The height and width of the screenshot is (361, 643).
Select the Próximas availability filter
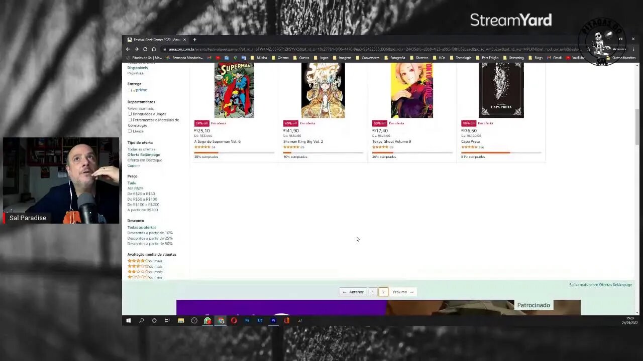pyautogui.click(x=135, y=73)
